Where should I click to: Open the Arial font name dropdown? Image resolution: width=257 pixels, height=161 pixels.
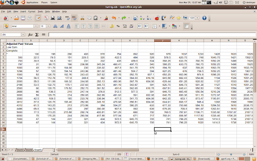pyautogui.click(x=35, y=26)
